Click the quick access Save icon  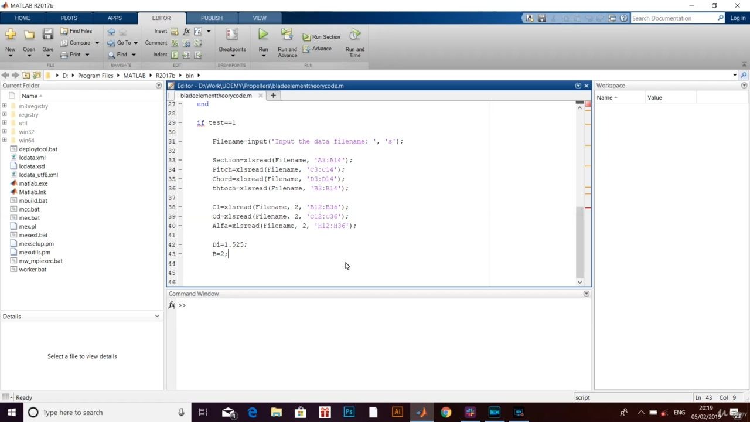[542, 18]
